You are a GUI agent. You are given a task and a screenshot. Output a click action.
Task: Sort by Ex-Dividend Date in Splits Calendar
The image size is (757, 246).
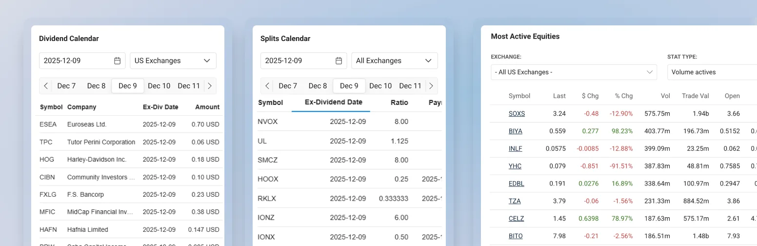click(x=333, y=102)
